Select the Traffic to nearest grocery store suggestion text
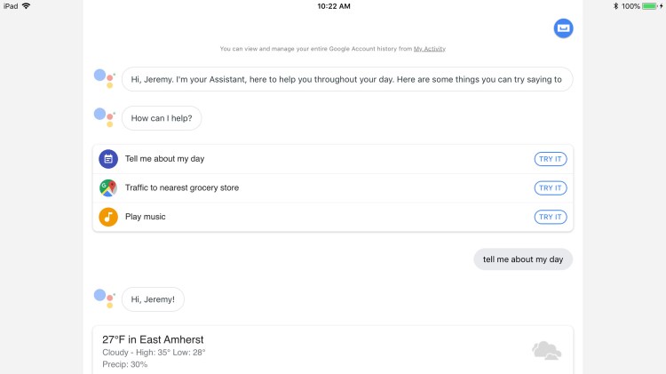This screenshot has width=666, height=374. [182, 188]
